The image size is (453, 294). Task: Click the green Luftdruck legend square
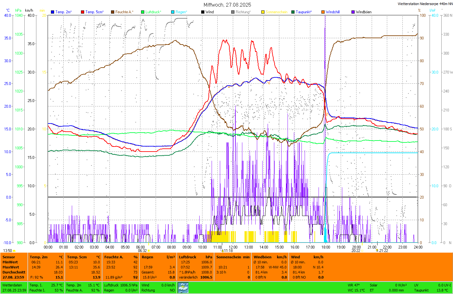pos(143,12)
